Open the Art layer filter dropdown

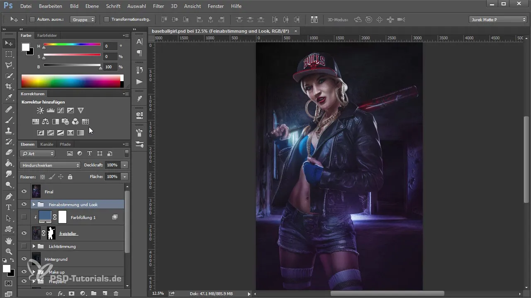[x=37, y=154]
